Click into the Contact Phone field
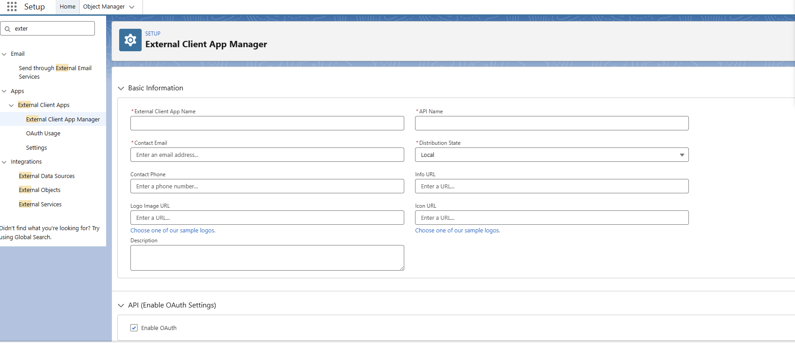The height and width of the screenshot is (343, 795). point(267,186)
